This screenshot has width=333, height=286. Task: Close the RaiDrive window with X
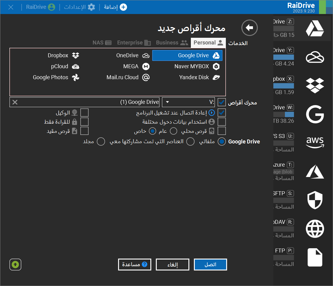point(11,7)
